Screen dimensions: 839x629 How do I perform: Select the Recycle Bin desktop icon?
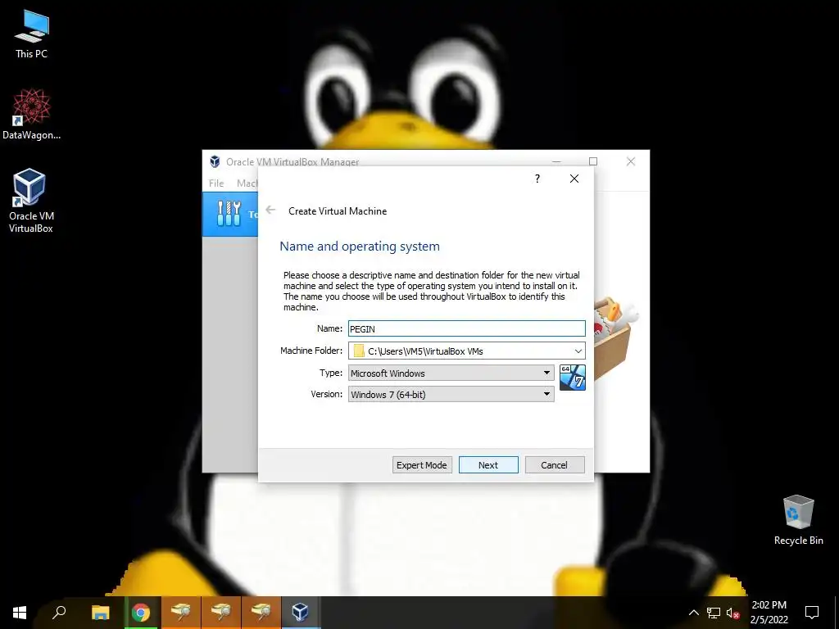(x=798, y=520)
